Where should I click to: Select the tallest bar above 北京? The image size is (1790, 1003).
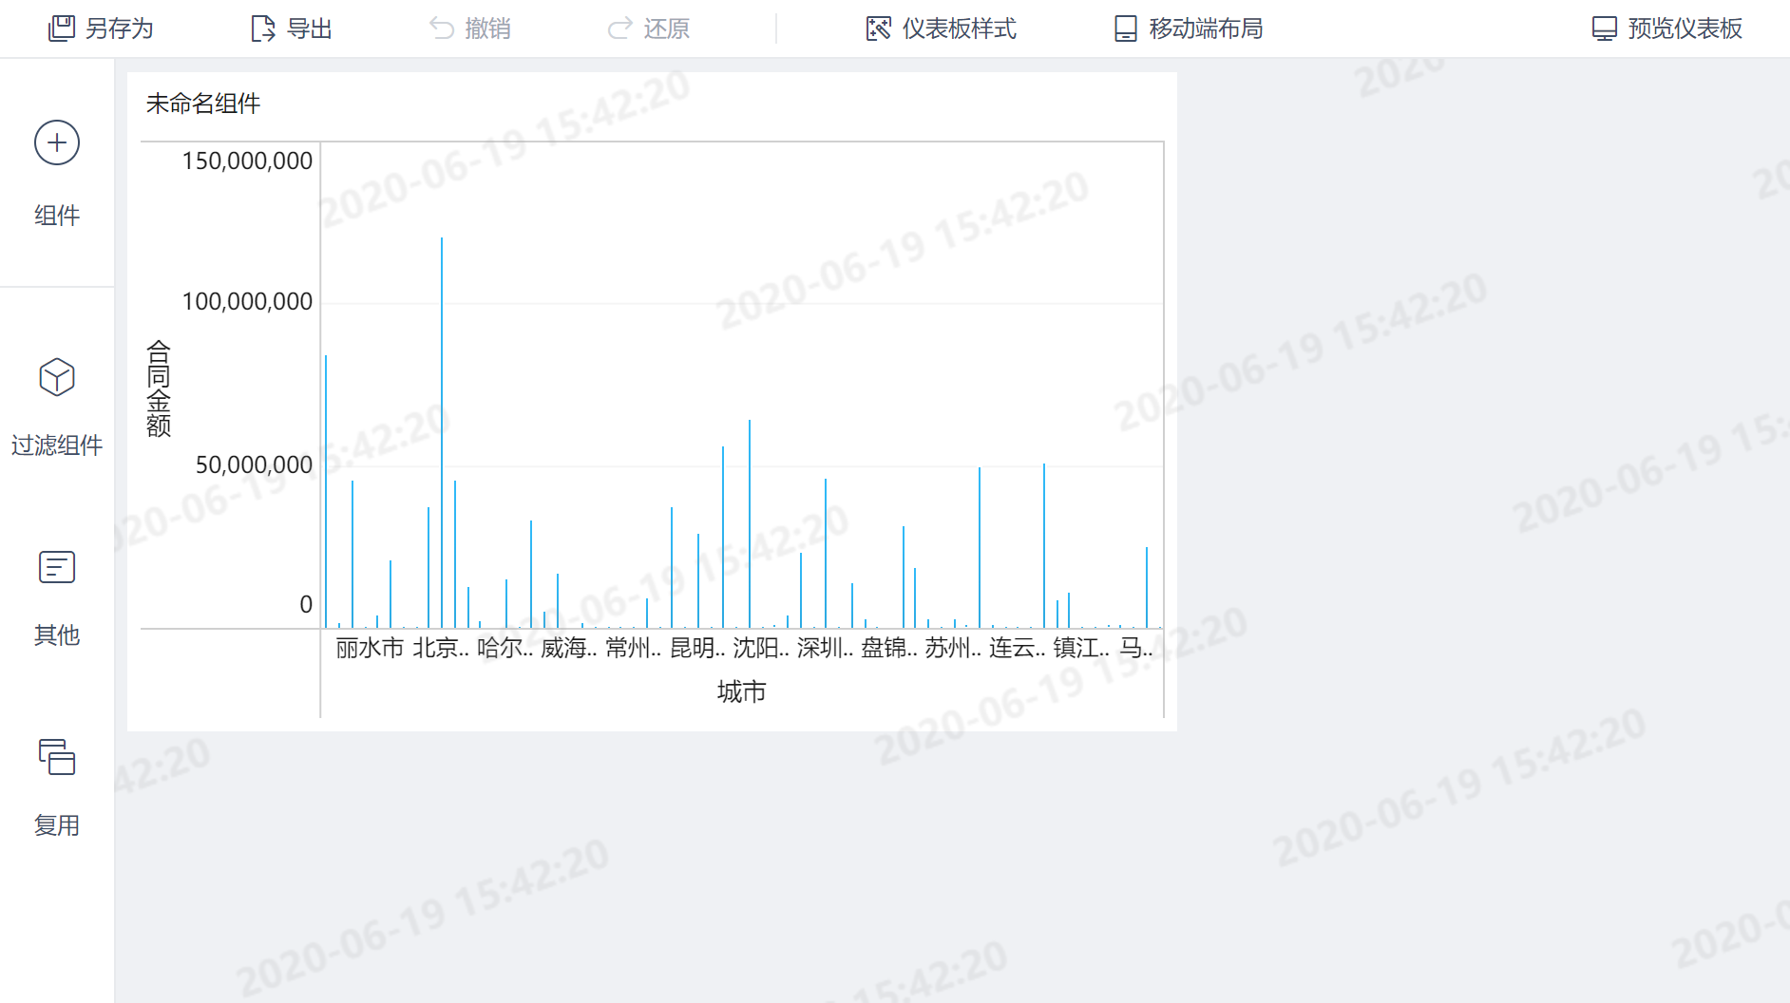(x=442, y=433)
